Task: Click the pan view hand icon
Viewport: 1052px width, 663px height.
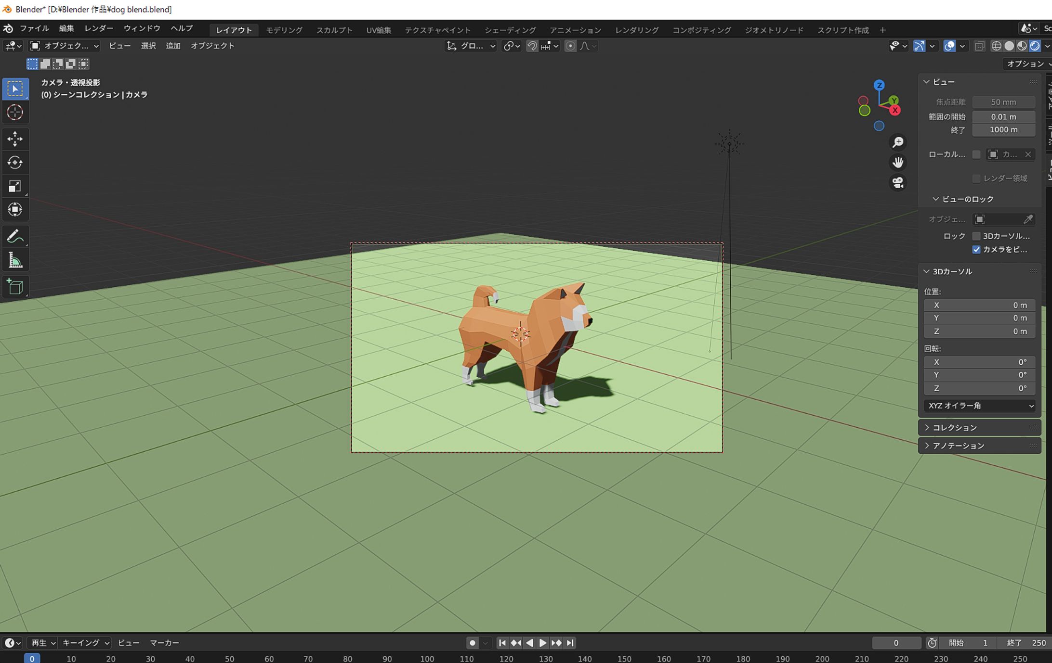Action: point(898,163)
